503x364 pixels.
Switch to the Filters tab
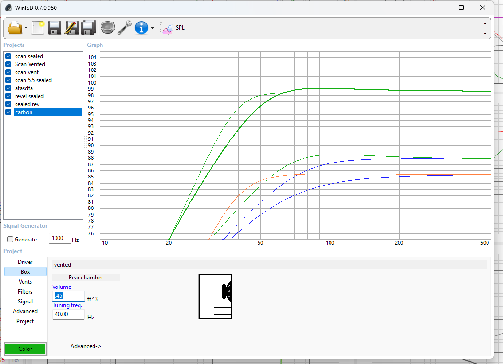[25, 292]
